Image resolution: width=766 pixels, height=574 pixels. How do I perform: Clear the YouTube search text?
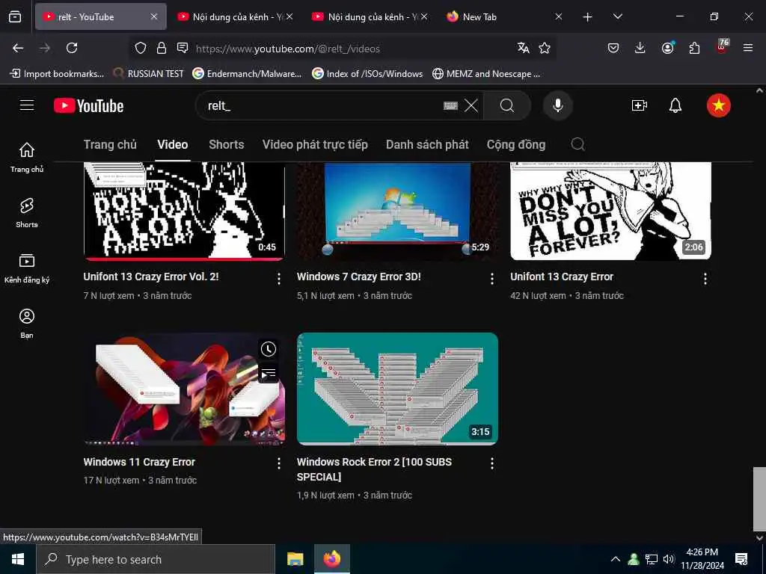471,105
